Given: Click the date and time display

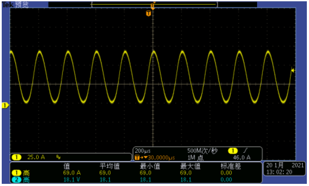Looking at the screenshot, I should pyautogui.click(x=285, y=169).
